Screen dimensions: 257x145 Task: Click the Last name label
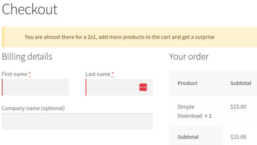tap(98, 74)
